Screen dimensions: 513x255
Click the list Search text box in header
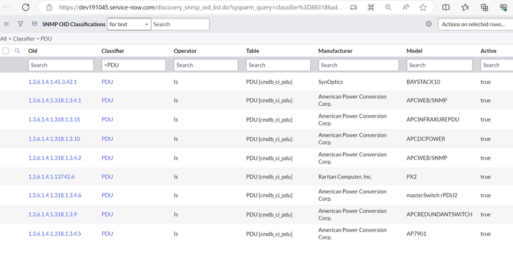click(181, 24)
